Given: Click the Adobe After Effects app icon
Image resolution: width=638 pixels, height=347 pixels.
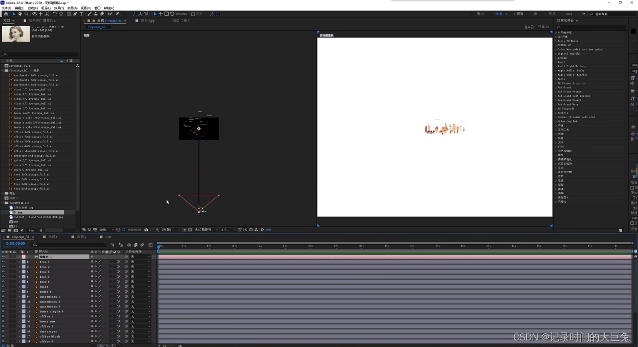Looking at the screenshot, I should [x=3, y=3].
